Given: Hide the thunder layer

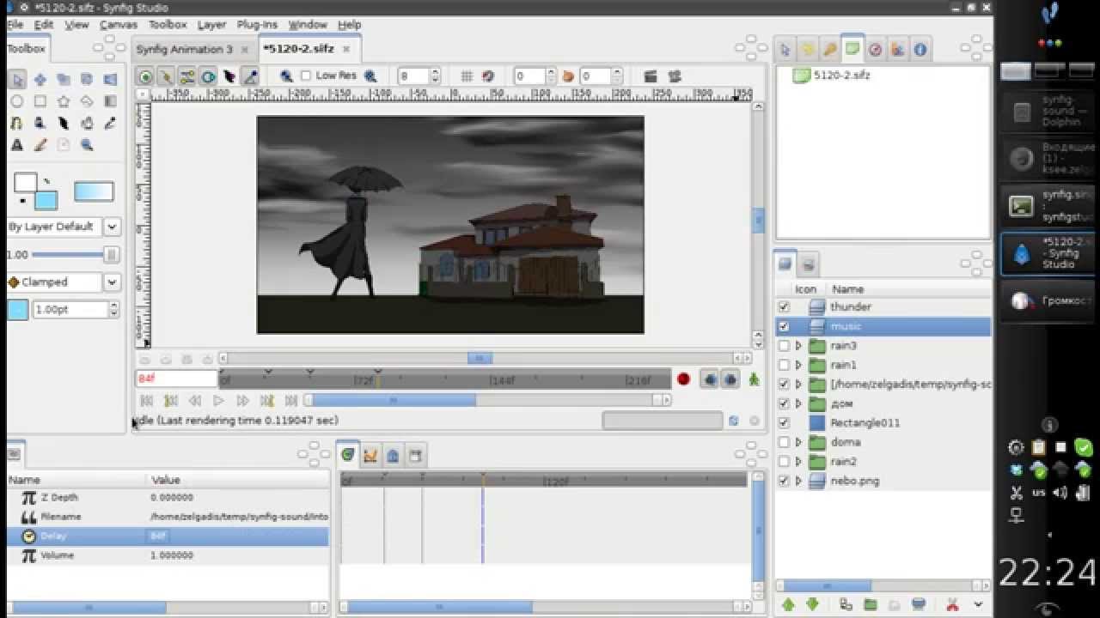Looking at the screenshot, I should (786, 306).
